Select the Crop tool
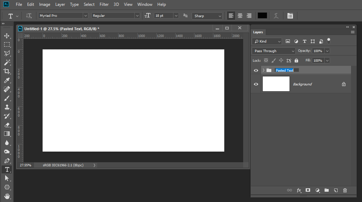The height and width of the screenshot is (202, 362). 7,71
